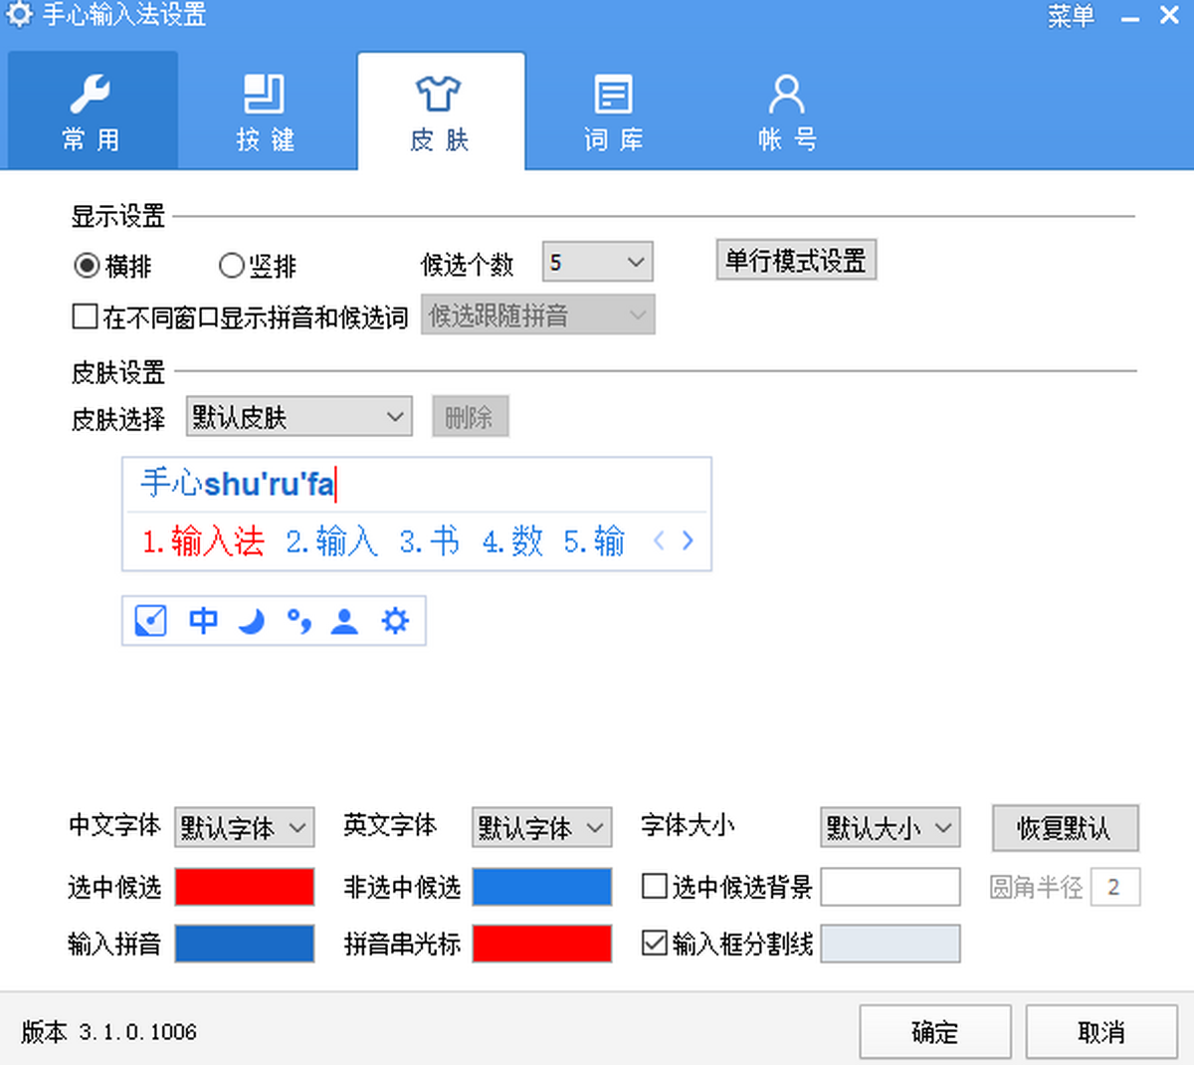Switch to the 按键 tab

pyautogui.click(x=265, y=112)
